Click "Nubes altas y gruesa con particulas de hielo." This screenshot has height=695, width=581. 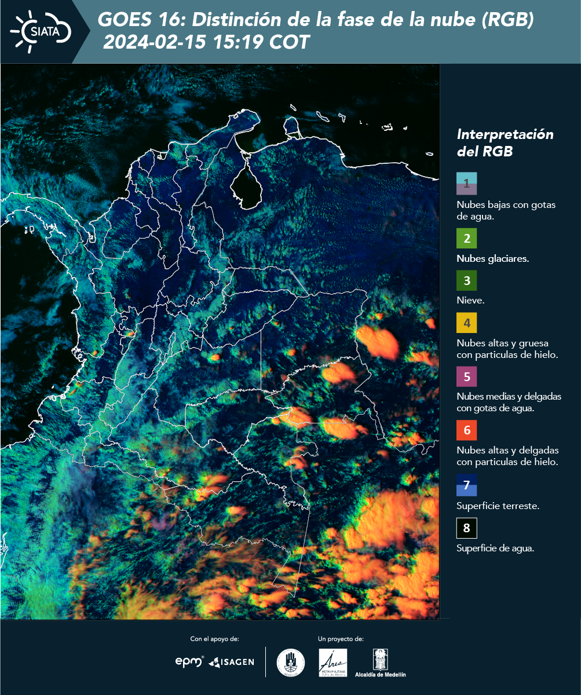[507, 349]
